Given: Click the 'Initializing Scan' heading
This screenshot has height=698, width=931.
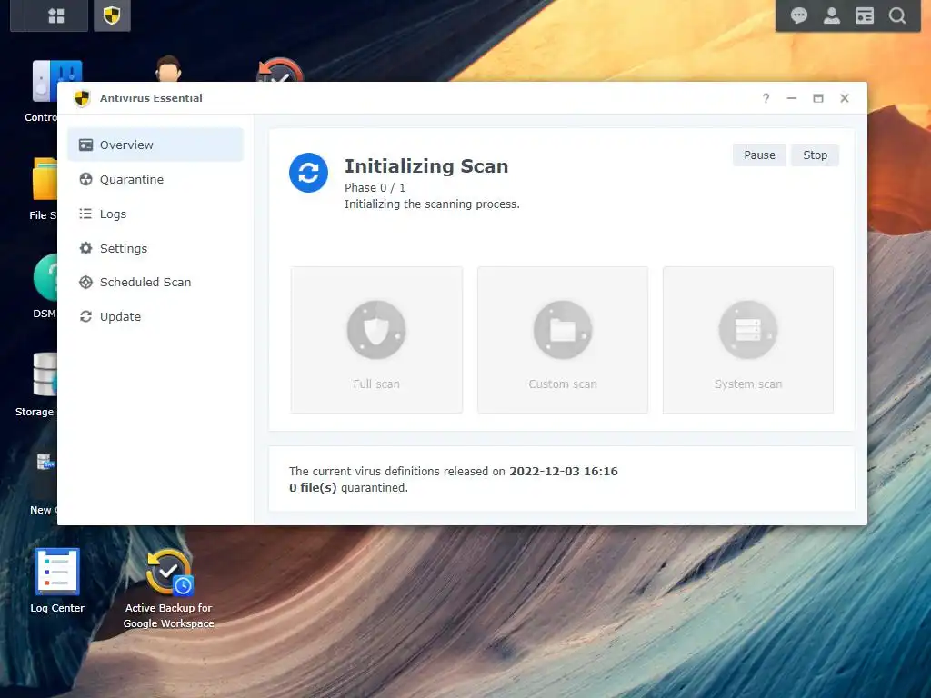Looking at the screenshot, I should coord(426,165).
